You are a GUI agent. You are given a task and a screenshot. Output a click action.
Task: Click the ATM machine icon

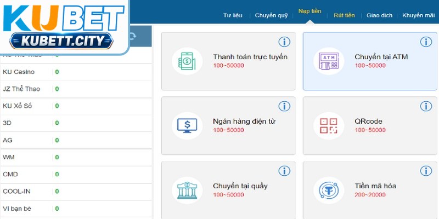pyautogui.click(x=329, y=61)
